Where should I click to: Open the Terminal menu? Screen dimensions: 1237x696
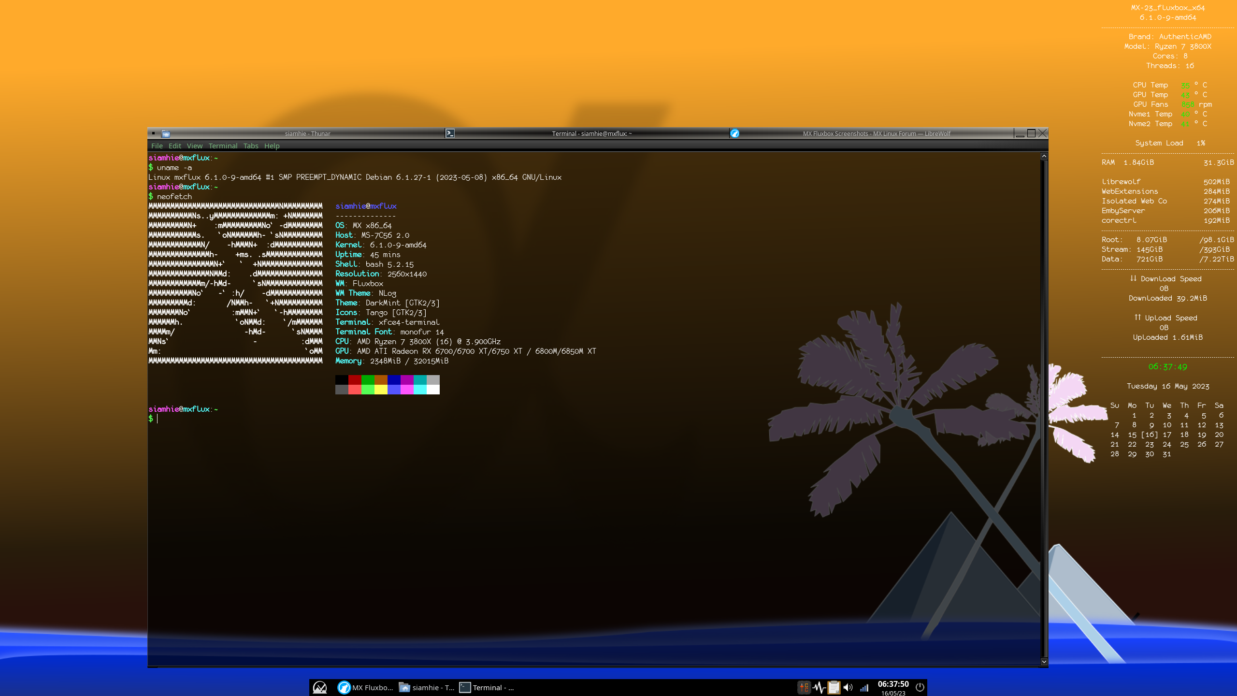point(223,145)
